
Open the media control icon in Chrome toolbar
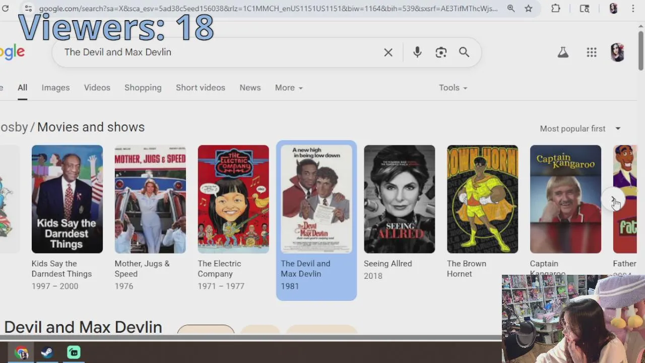click(585, 9)
